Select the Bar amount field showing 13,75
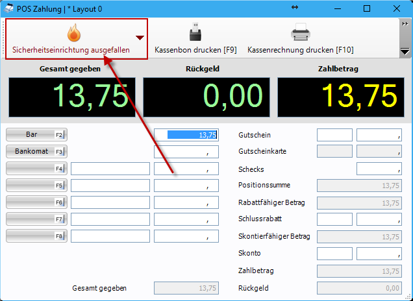Screen dimensions: 413x301 point(186,135)
